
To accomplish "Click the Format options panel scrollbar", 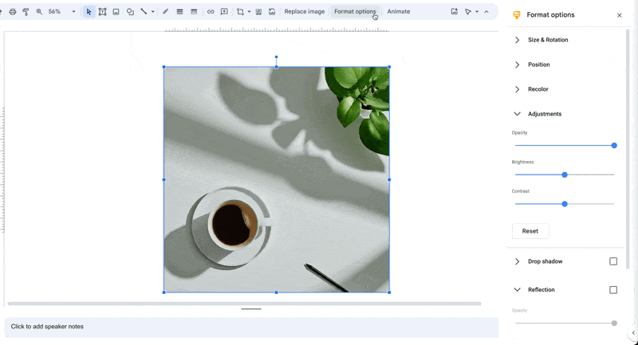I will (628, 148).
